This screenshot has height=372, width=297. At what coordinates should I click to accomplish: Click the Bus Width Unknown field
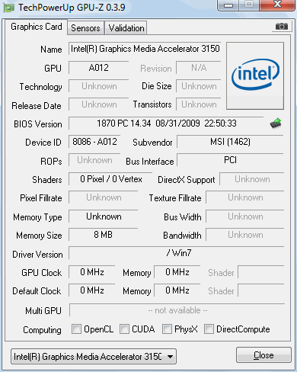point(245,216)
